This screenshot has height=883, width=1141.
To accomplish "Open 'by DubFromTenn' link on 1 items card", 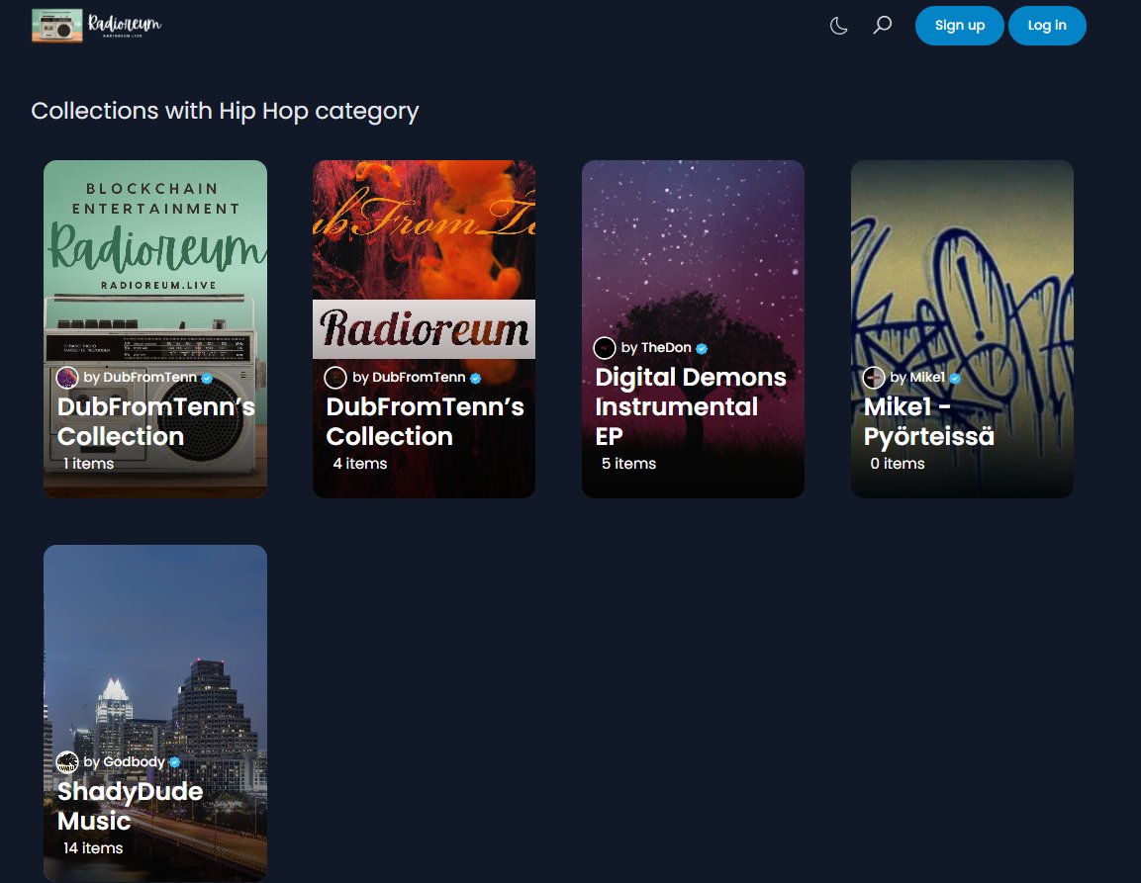I will click(140, 378).
